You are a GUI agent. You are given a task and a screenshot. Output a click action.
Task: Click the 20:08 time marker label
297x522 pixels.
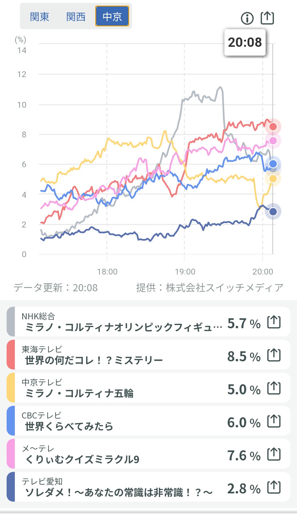(x=245, y=42)
